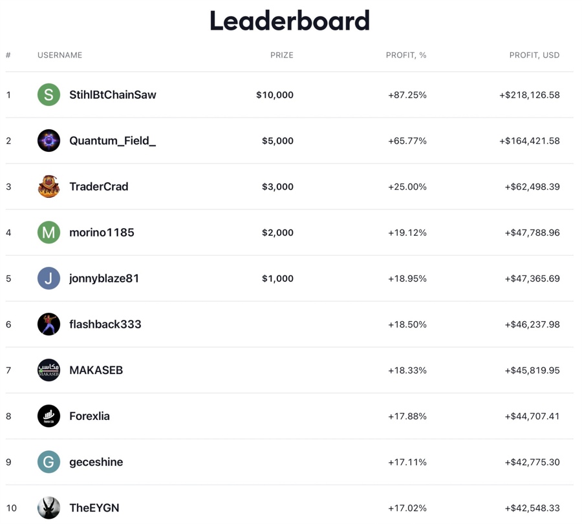Click the USERNAME column header

click(x=59, y=56)
